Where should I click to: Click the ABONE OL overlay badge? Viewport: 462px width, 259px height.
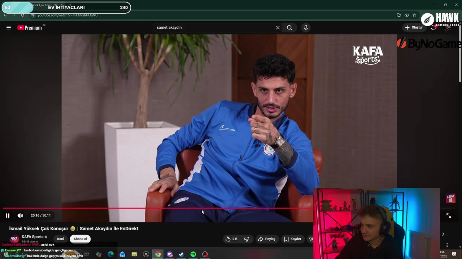pos(451,198)
